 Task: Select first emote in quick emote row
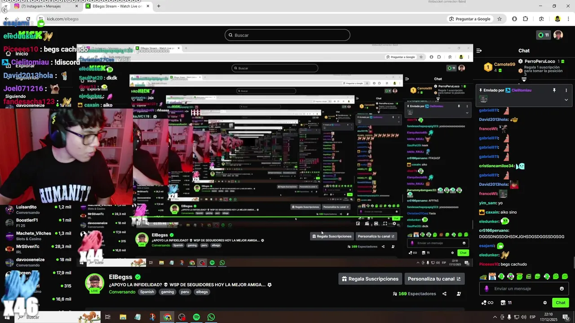pos(483,276)
